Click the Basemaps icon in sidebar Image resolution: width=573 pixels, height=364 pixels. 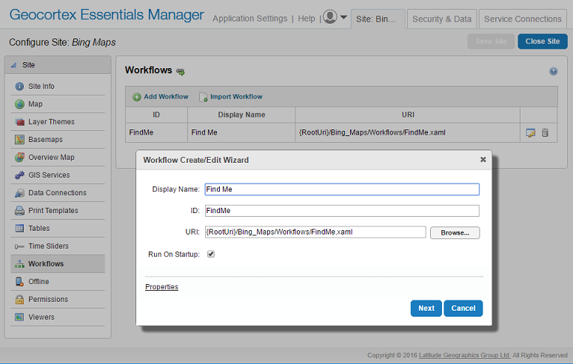point(19,140)
